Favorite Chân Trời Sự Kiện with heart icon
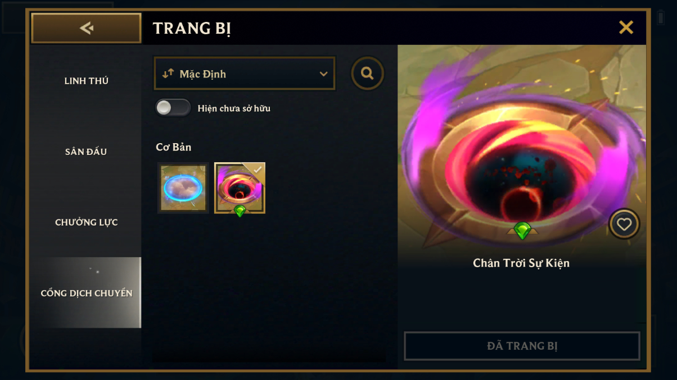 coord(624,224)
